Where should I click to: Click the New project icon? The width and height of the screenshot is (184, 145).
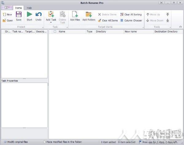coord(4,14)
